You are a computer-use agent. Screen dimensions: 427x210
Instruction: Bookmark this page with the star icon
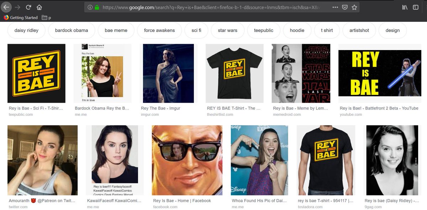tap(354, 7)
